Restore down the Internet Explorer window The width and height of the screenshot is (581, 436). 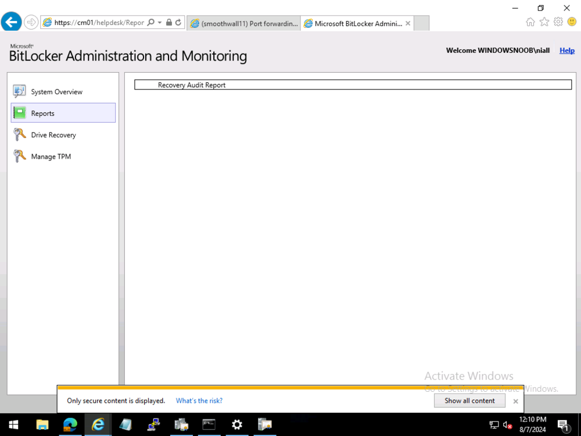tap(540, 8)
